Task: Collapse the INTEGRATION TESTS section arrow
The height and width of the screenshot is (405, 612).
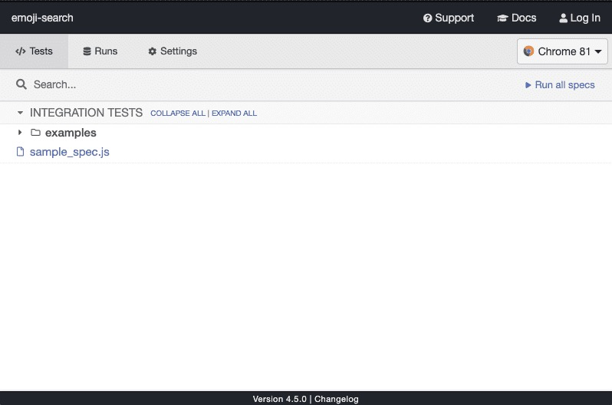Action: pos(20,113)
